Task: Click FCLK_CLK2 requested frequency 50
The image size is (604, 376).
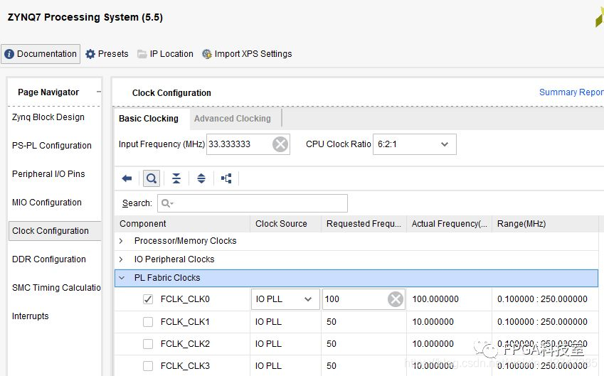Action: [332, 344]
